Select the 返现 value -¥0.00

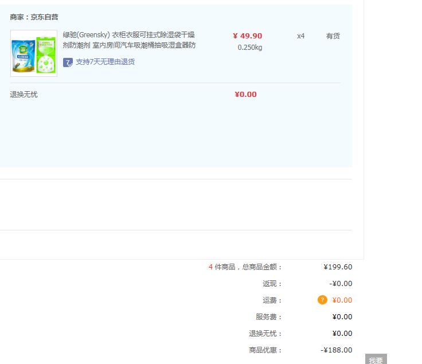point(341,284)
